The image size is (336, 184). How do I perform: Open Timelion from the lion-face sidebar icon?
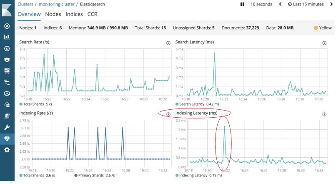point(7,60)
